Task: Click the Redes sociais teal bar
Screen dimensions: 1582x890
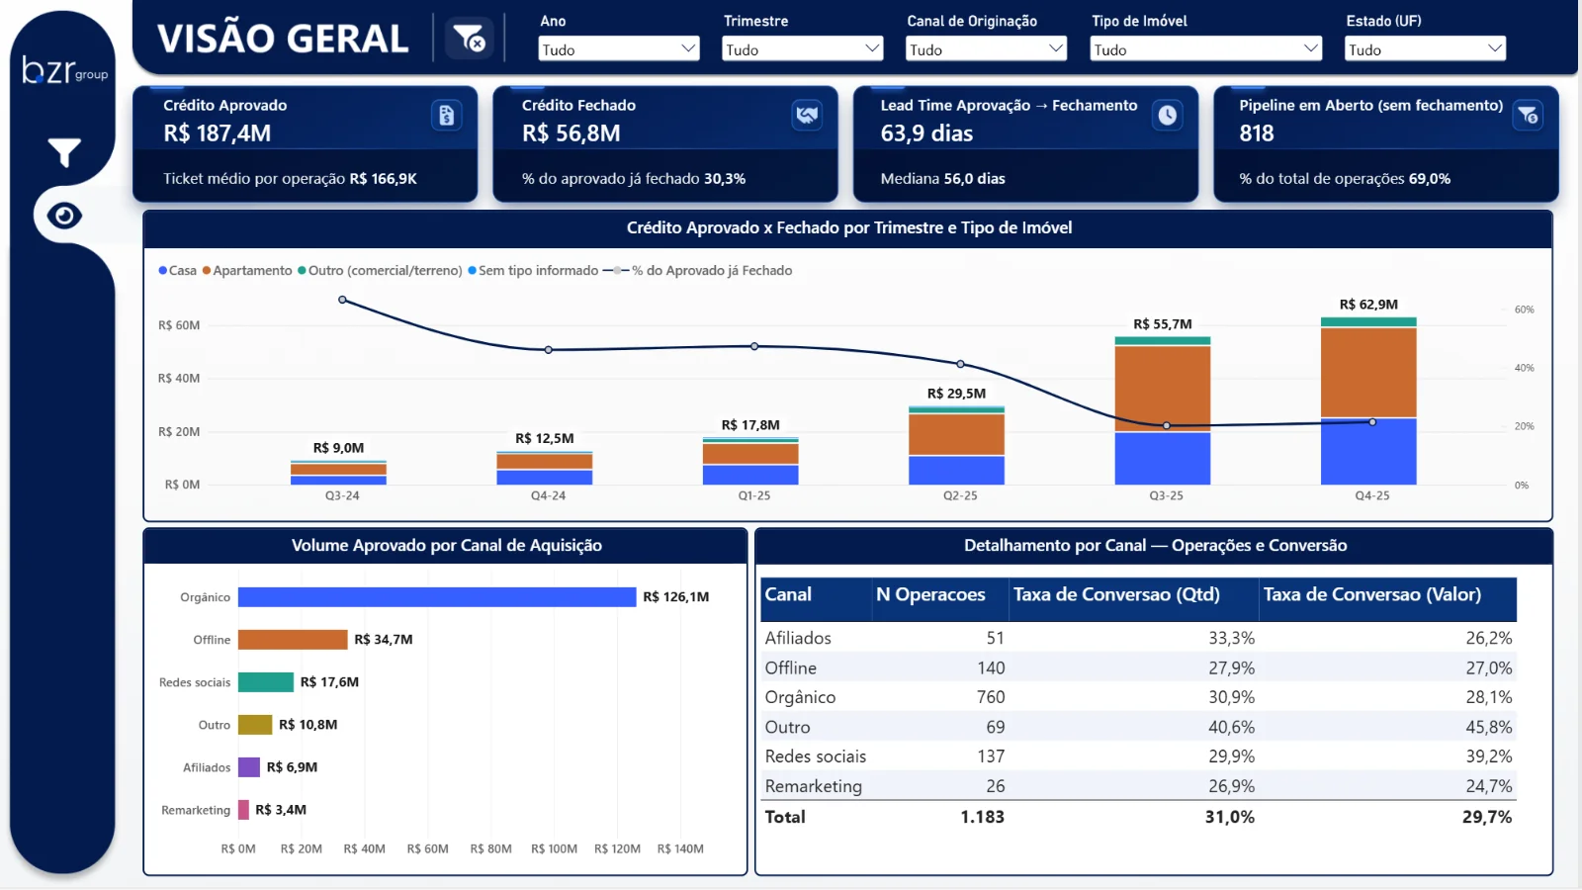Action: [266, 682]
